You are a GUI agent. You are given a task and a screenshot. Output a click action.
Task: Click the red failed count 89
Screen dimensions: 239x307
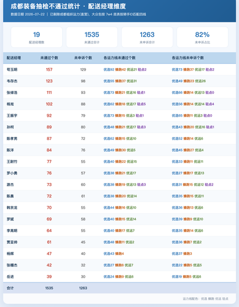(x=49, y=127)
